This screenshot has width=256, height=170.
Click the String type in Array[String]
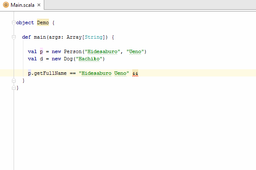(94, 37)
